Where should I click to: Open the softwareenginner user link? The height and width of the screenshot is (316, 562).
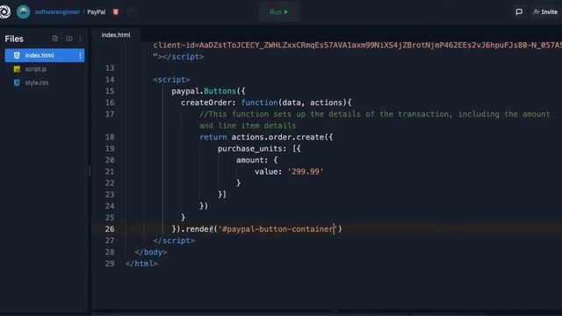pyautogui.click(x=57, y=11)
